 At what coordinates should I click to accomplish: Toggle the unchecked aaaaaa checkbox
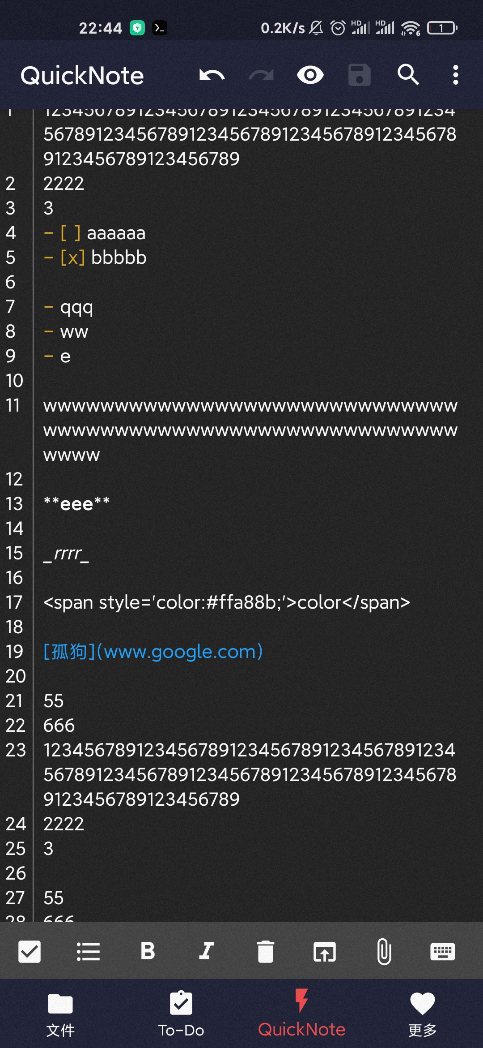(71, 233)
